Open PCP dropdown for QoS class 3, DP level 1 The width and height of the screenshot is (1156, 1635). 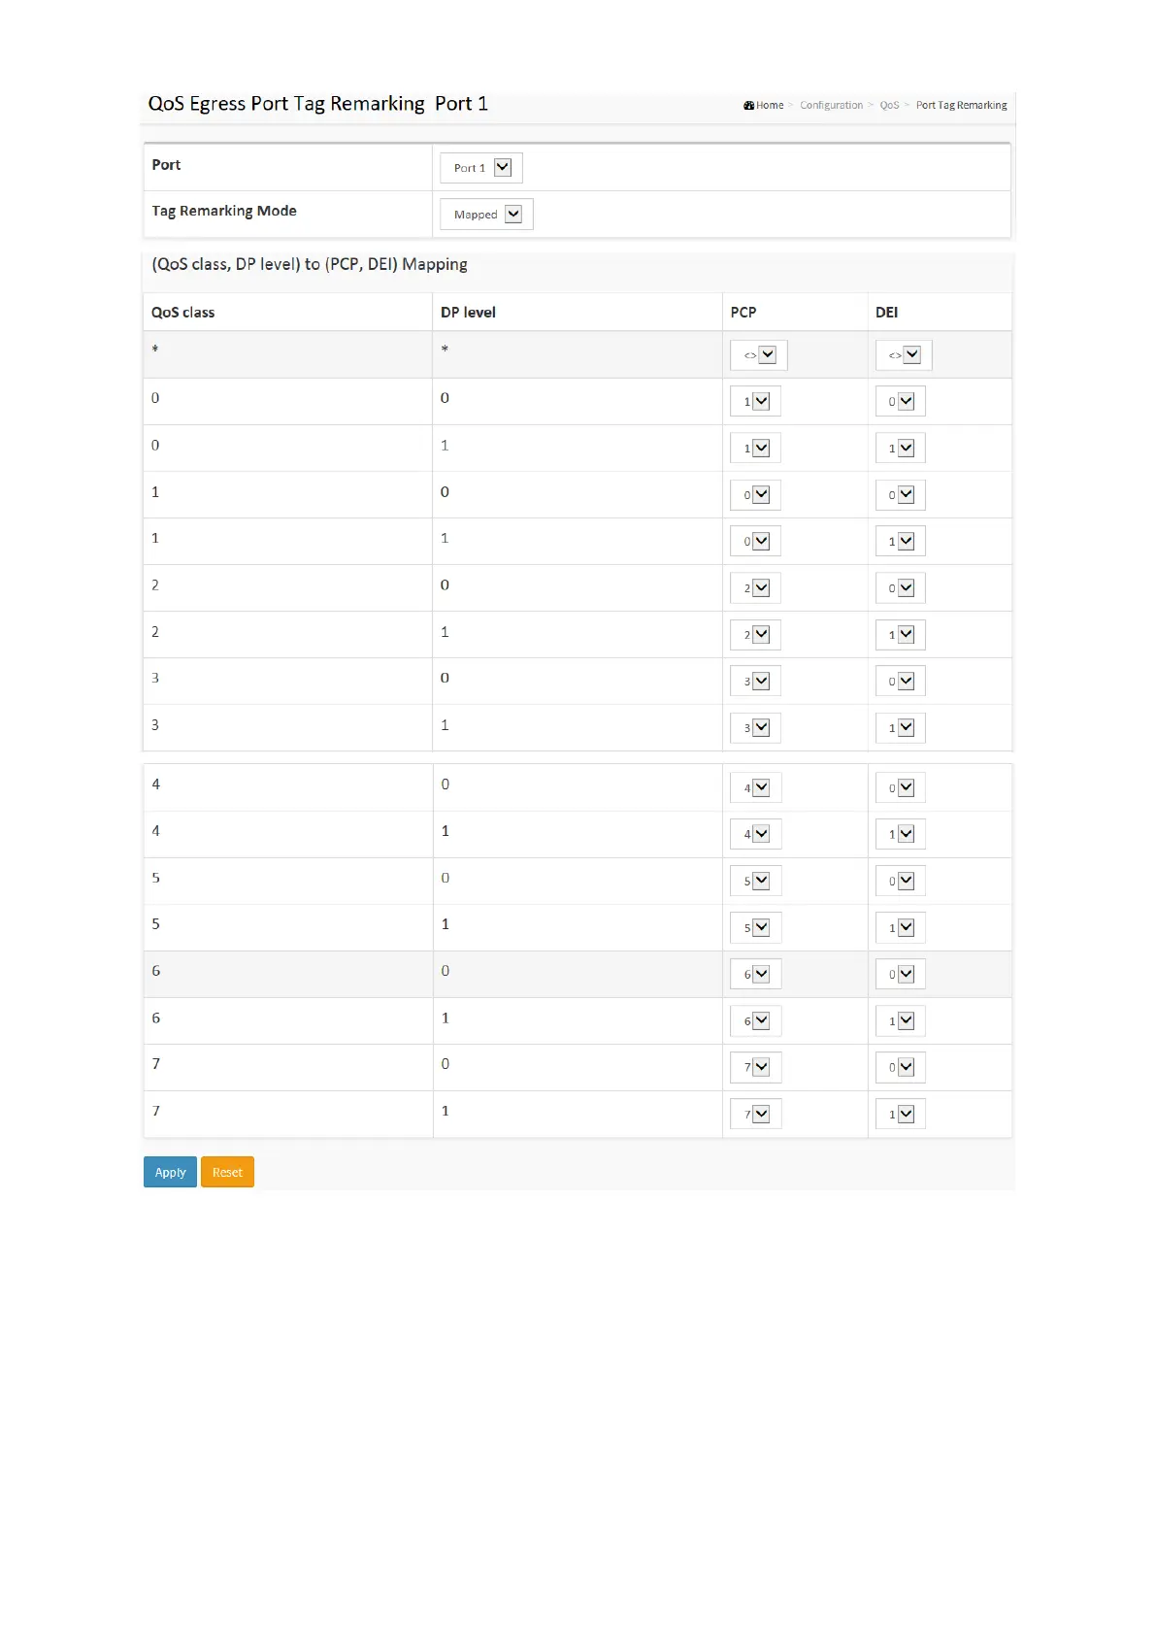pos(756,728)
